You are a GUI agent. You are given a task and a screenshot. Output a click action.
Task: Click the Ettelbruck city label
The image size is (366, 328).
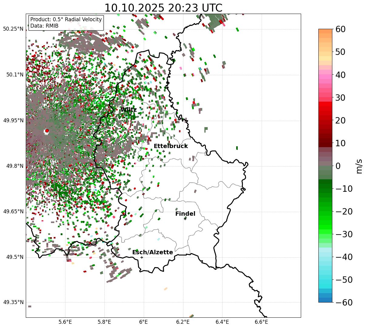pyautogui.click(x=171, y=146)
